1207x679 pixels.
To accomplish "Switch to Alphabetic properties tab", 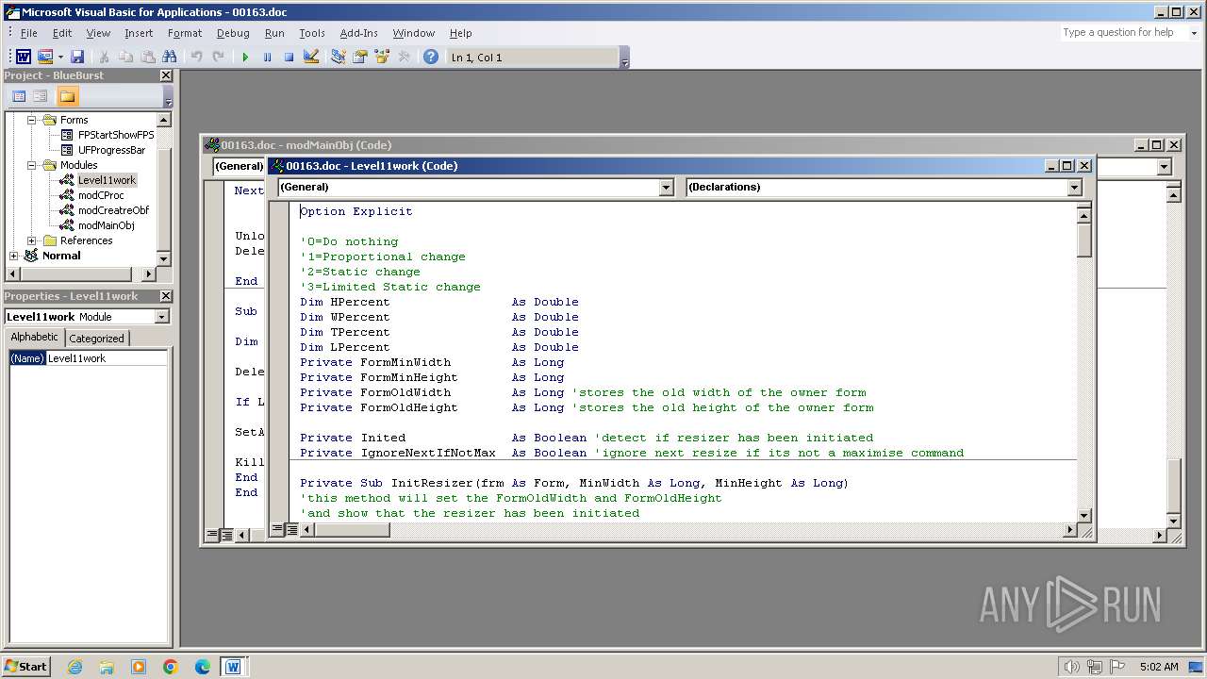I will pyautogui.click(x=35, y=338).
